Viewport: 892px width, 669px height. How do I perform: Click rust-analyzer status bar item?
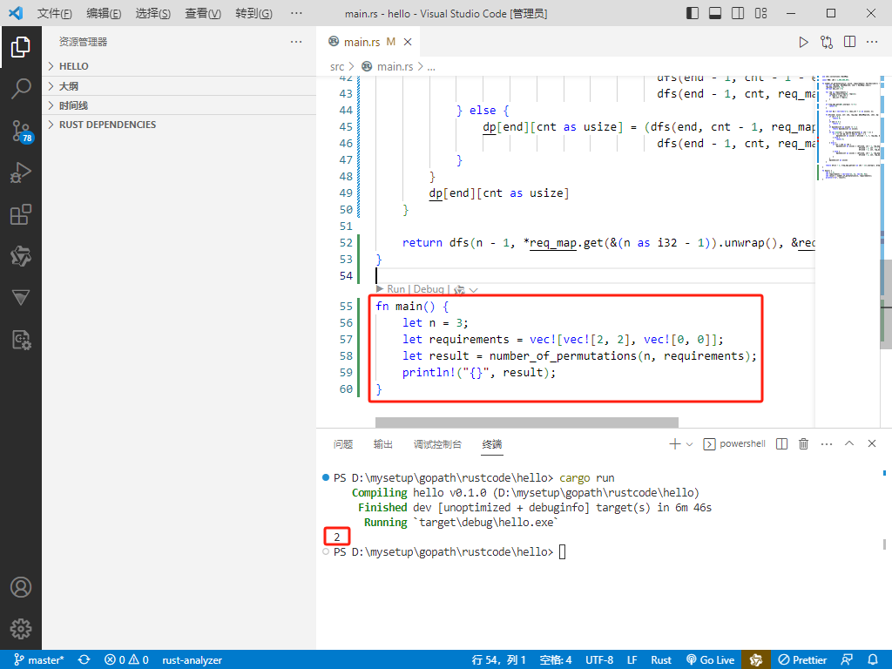point(193,659)
